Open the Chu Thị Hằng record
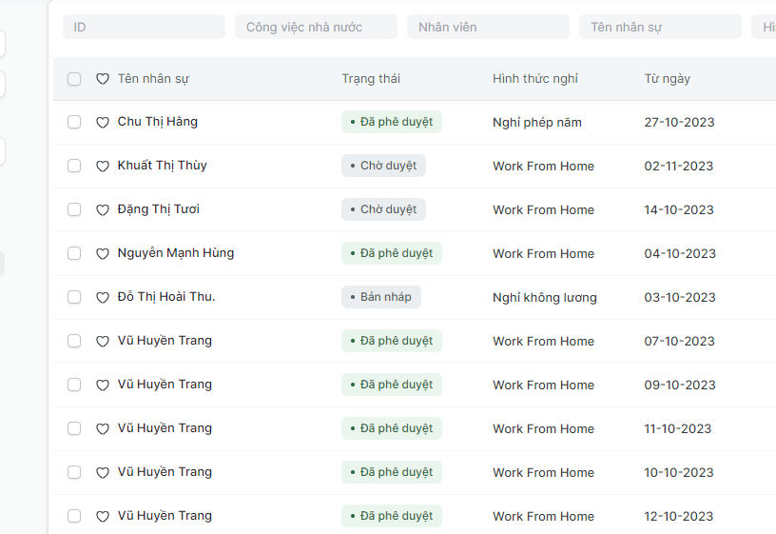Image resolution: width=776 pixels, height=534 pixels. pyautogui.click(x=158, y=122)
